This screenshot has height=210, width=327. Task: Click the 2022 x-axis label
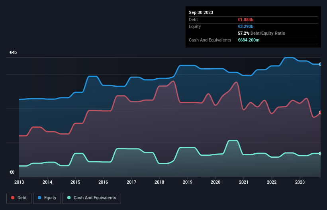[x=272, y=182]
